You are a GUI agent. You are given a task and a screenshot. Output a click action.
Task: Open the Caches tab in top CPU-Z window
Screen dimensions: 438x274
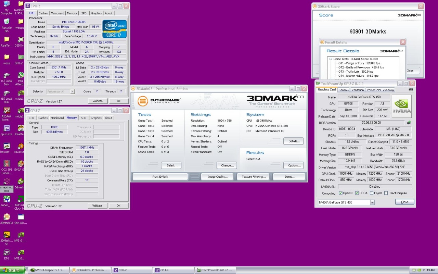tap(43, 13)
